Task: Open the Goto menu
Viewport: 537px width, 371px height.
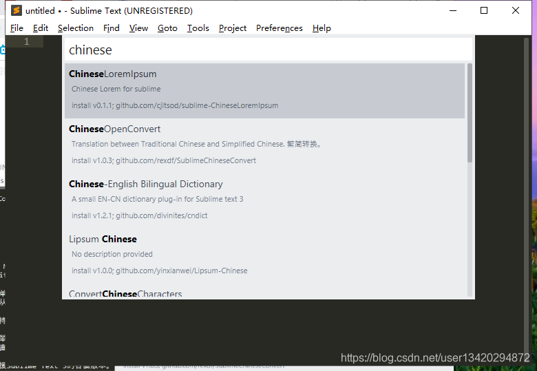Action: 167,28
